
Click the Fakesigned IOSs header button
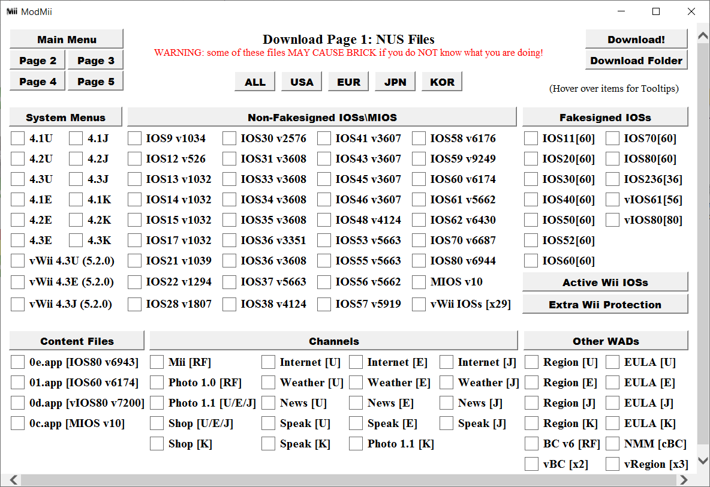(606, 117)
